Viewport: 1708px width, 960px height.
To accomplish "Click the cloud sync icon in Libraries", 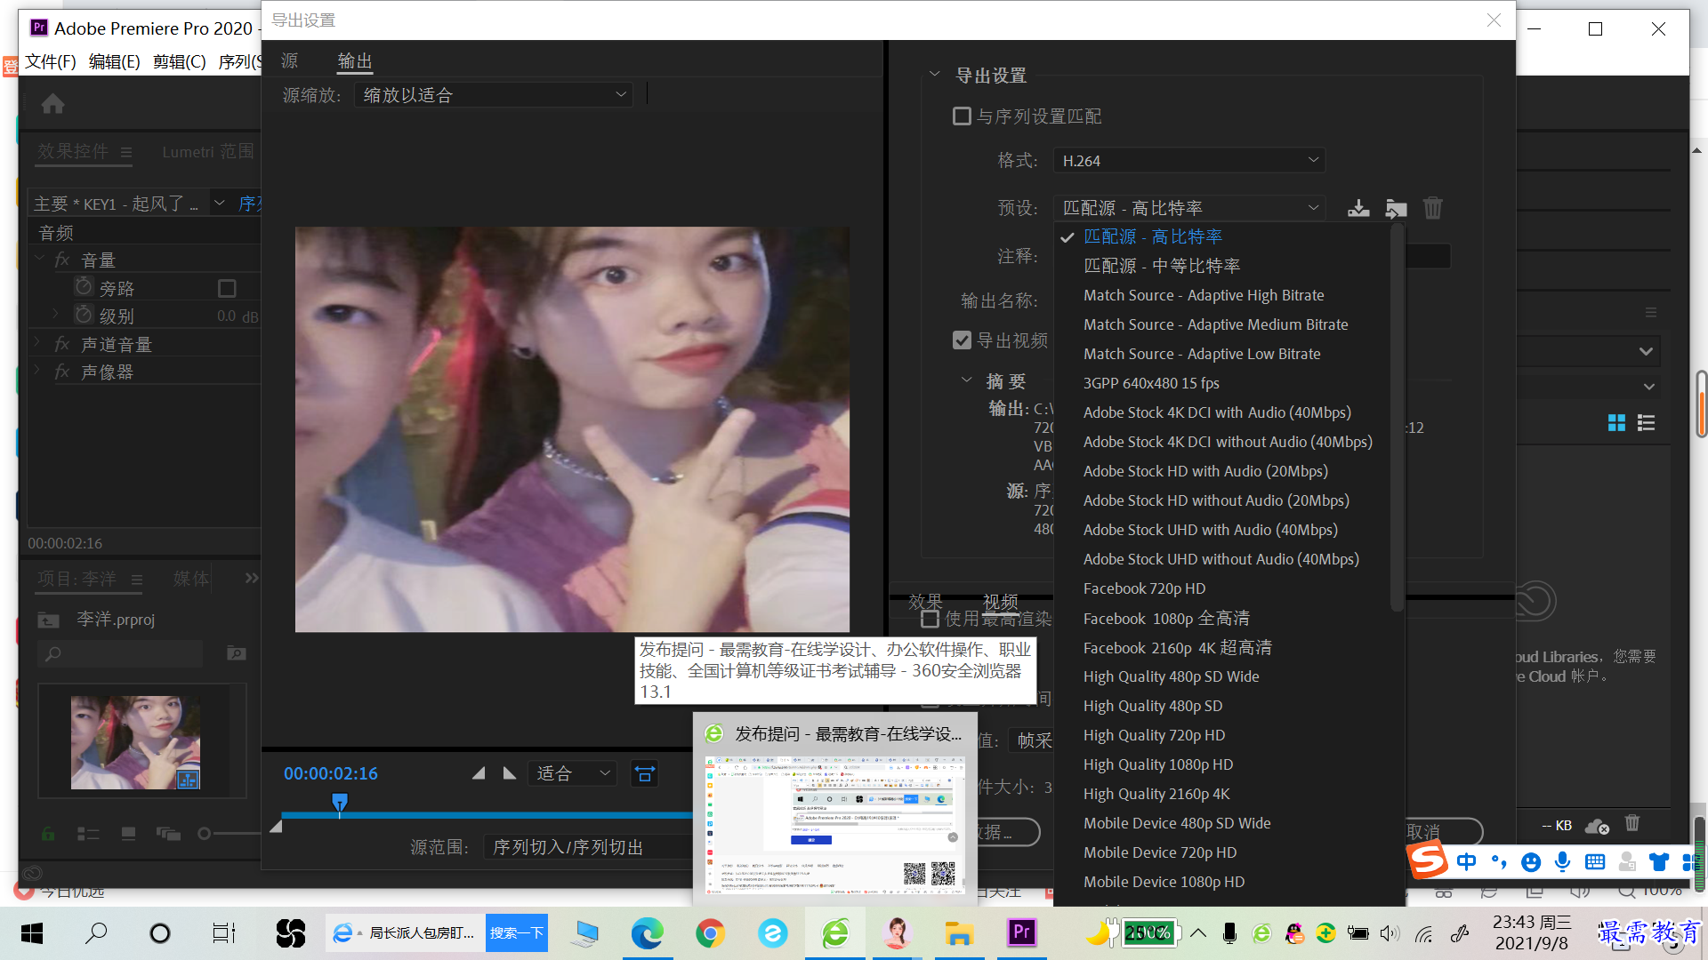I will [1597, 826].
